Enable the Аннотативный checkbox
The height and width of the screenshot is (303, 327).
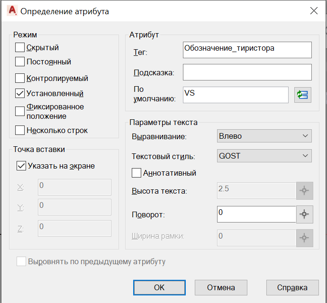136,173
